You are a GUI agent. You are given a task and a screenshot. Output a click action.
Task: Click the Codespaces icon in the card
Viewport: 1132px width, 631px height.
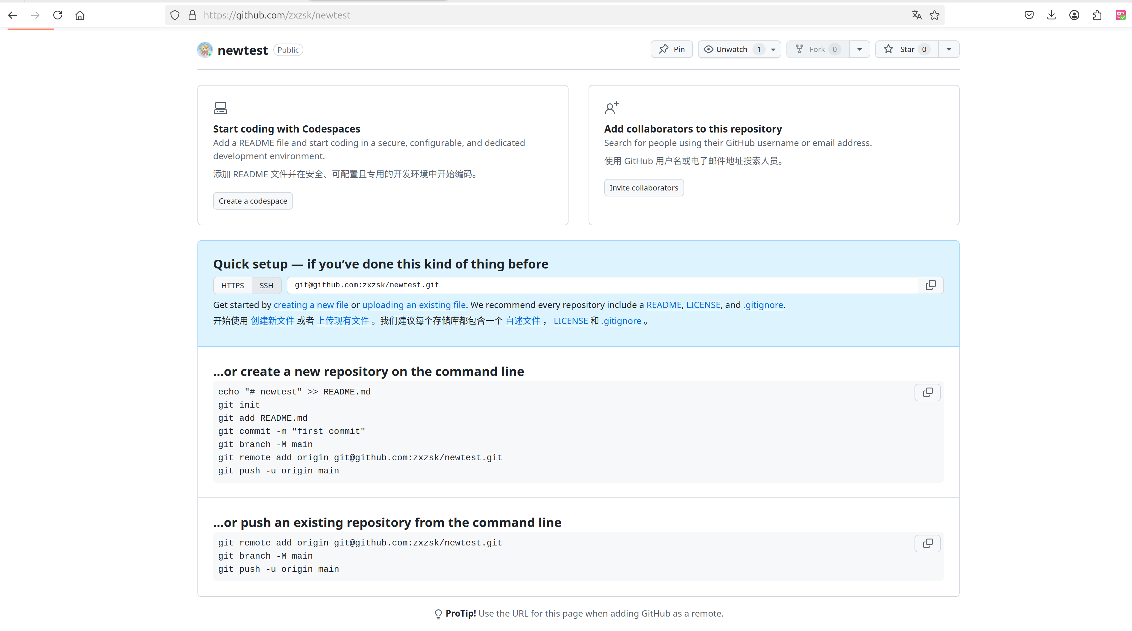pyautogui.click(x=220, y=108)
